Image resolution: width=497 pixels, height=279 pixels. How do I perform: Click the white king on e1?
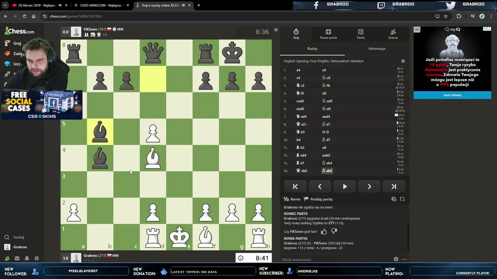coord(179,237)
